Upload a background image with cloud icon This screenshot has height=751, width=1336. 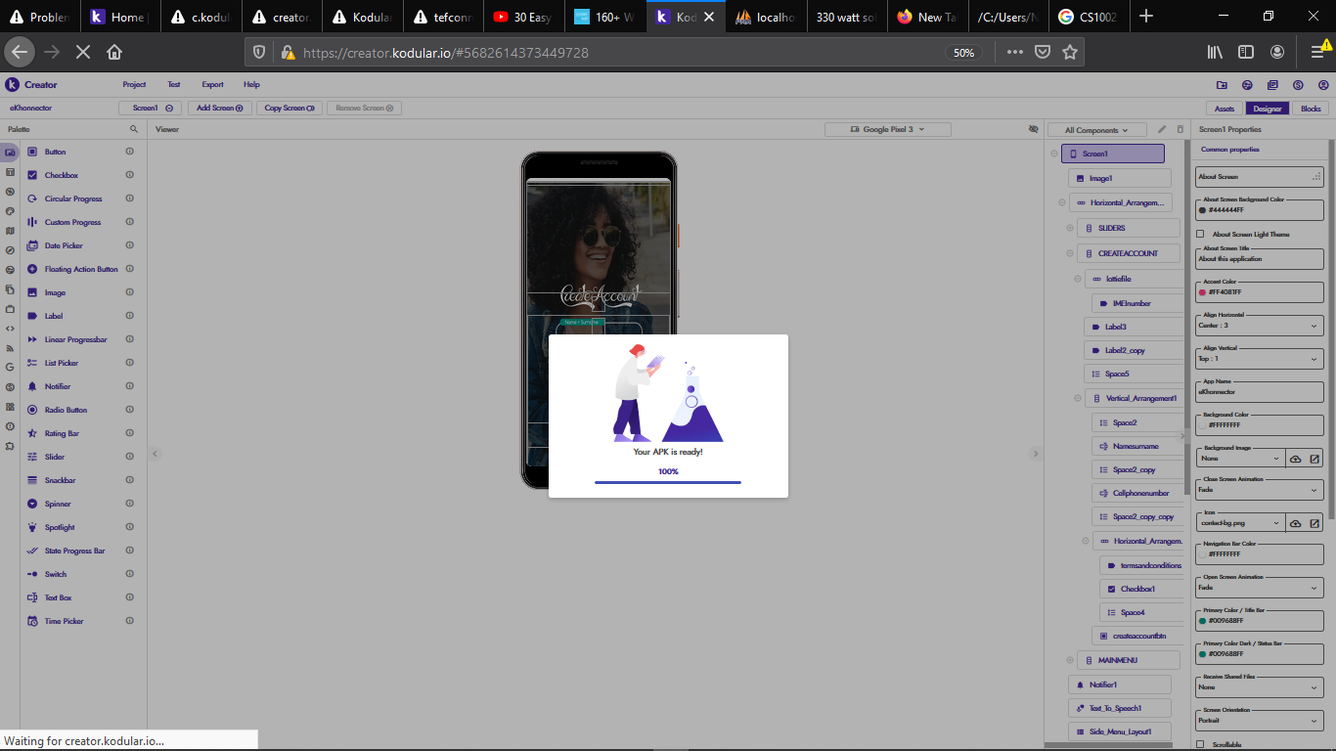pos(1295,459)
